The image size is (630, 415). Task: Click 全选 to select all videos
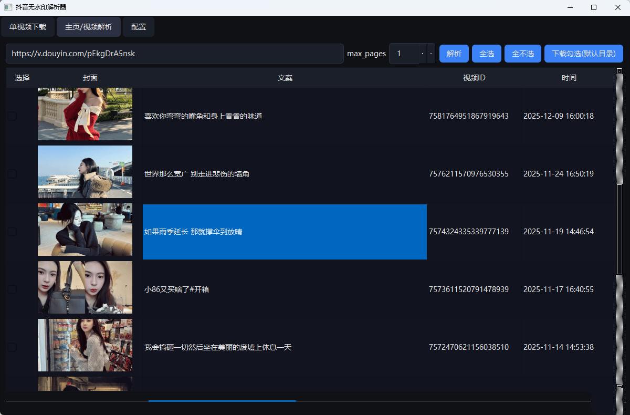point(486,53)
